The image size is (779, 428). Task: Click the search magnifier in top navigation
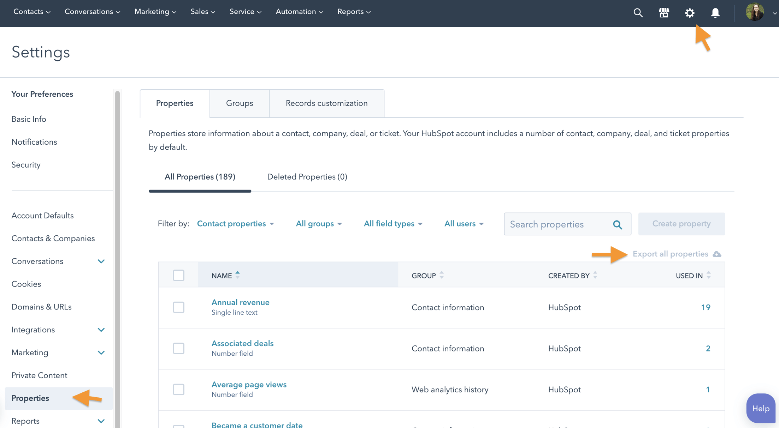pyautogui.click(x=638, y=13)
